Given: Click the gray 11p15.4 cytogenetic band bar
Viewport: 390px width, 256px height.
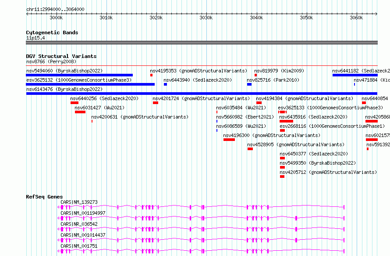Looking at the screenshot, I should pos(202,43).
